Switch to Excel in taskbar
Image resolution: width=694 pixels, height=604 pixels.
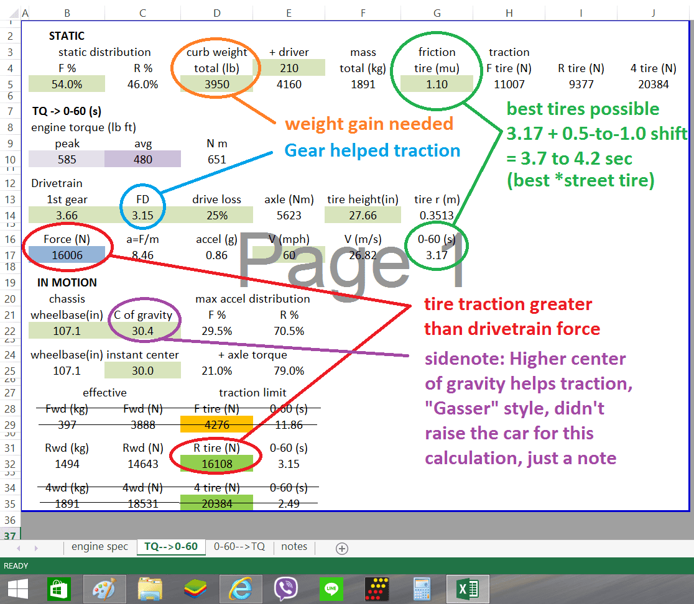pos(468,589)
